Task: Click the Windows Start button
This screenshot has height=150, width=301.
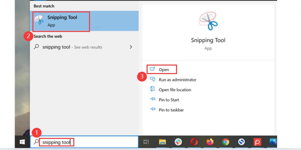Action: (22, 142)
